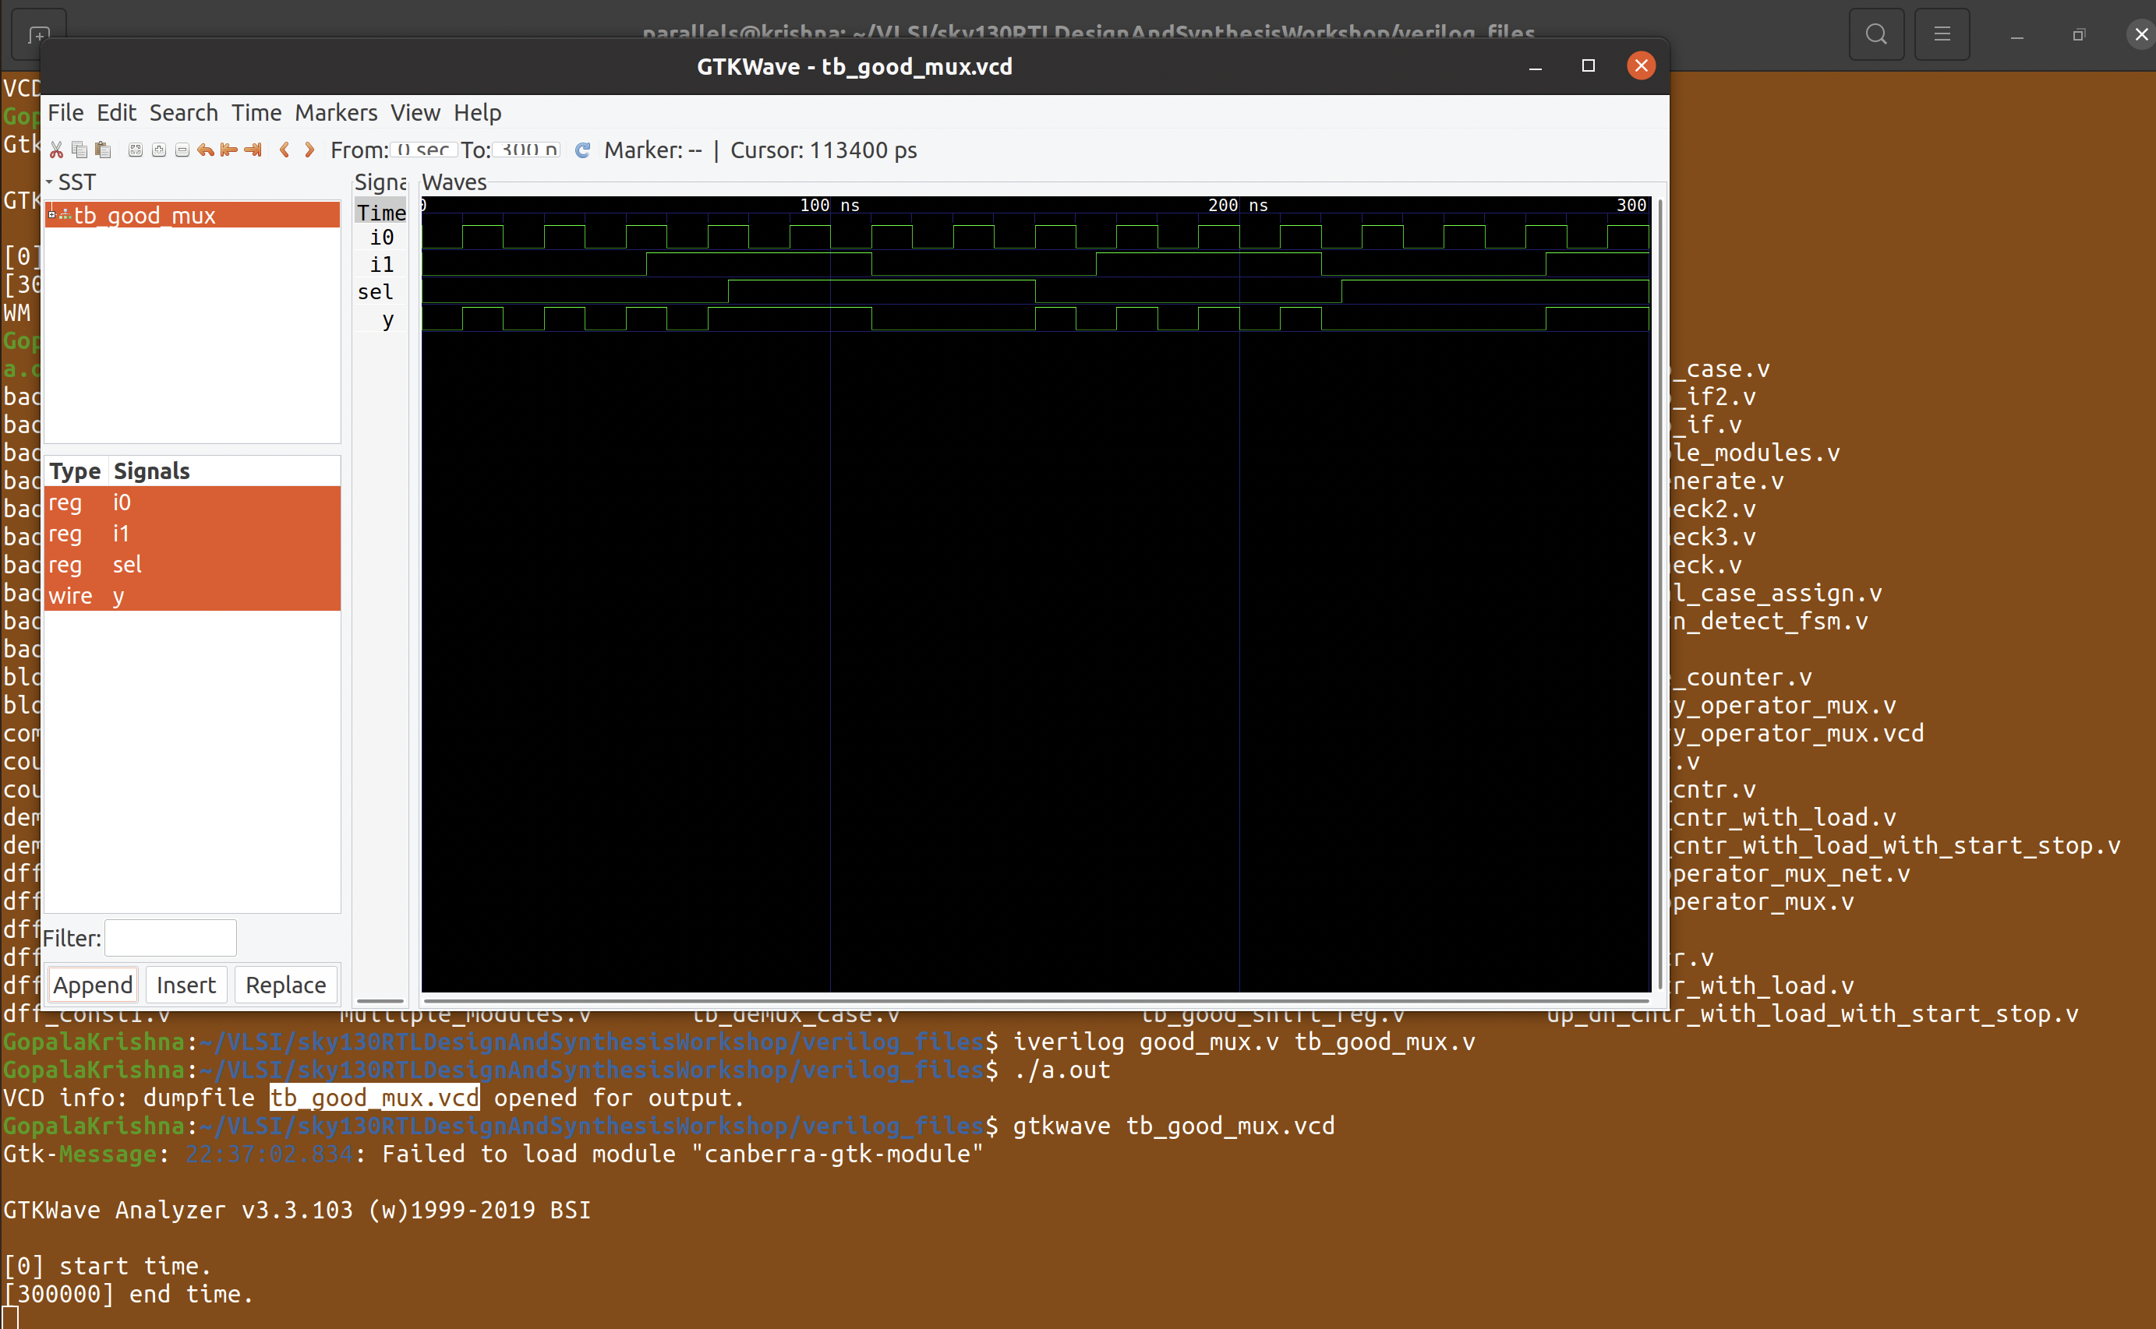2156x1329 pixels.
Task: Undo last zoom action
Action: [206, 150]
